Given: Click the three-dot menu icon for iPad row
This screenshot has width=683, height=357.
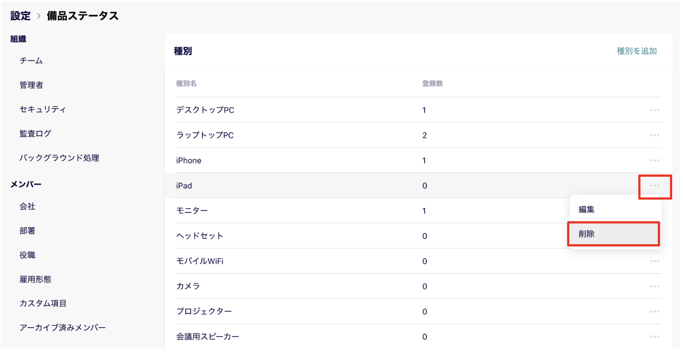Looking at the screenshot, I should click(x=654, y=186).
